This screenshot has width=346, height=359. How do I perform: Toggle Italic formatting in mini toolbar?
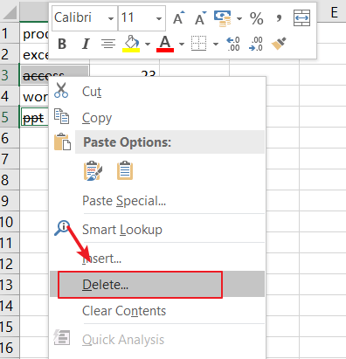click(86, 45)
